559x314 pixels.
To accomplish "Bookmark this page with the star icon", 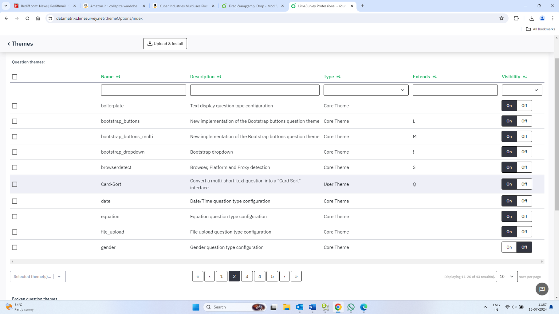I will tap(501, 19).
